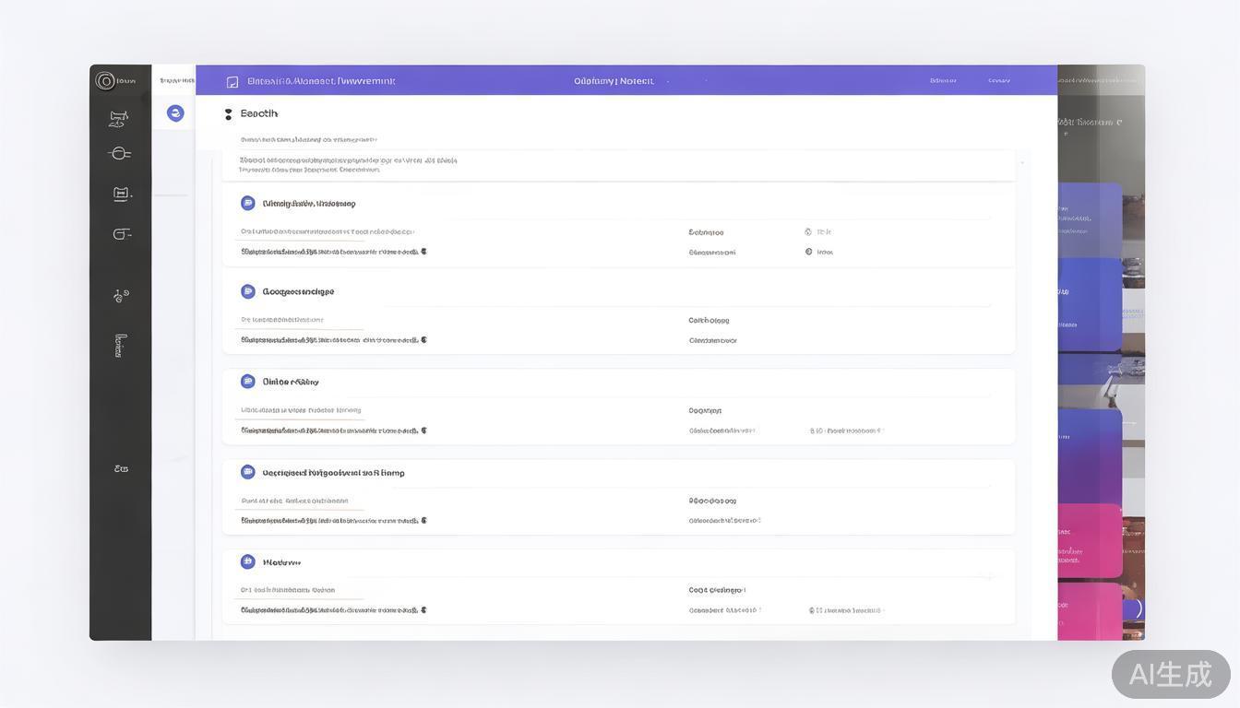Toggle the switch on the bottom pink side card
The width and height of the screenshot is (1240, 708).
click(1132, 608)
